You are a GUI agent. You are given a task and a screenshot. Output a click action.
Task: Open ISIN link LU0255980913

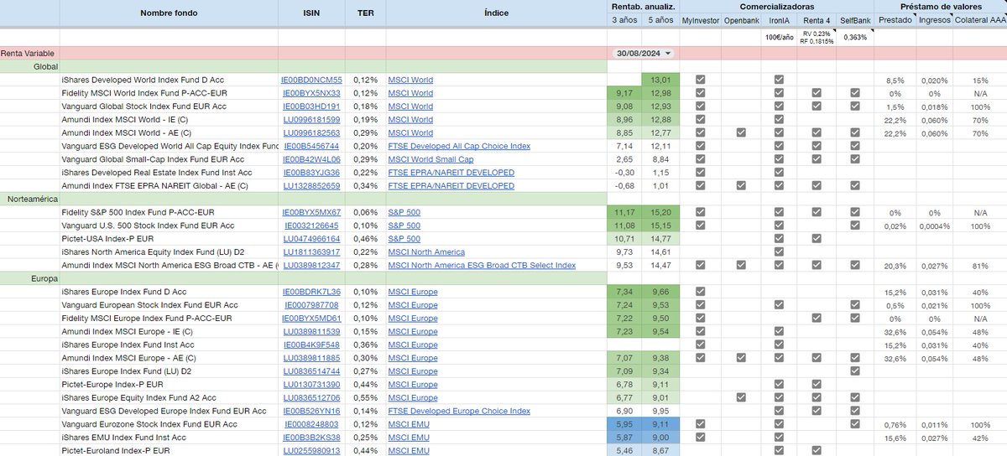(x=311, y=451)
